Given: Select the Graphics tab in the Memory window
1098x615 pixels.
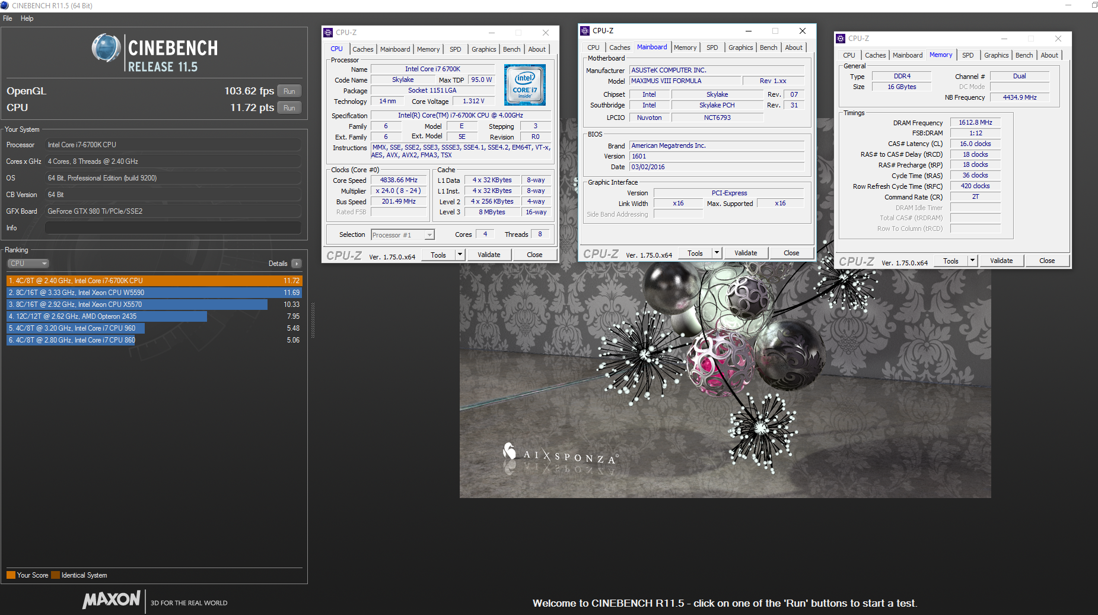Looking at the screenshot, I should tap(997, 55).
